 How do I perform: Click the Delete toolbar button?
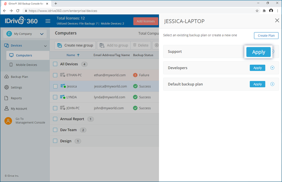[x=141, y=45]
